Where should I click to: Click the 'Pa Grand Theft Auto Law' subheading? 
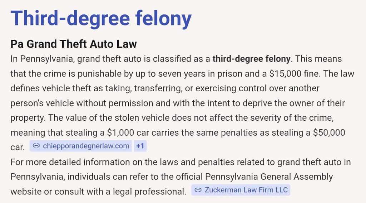coord(74,44)
